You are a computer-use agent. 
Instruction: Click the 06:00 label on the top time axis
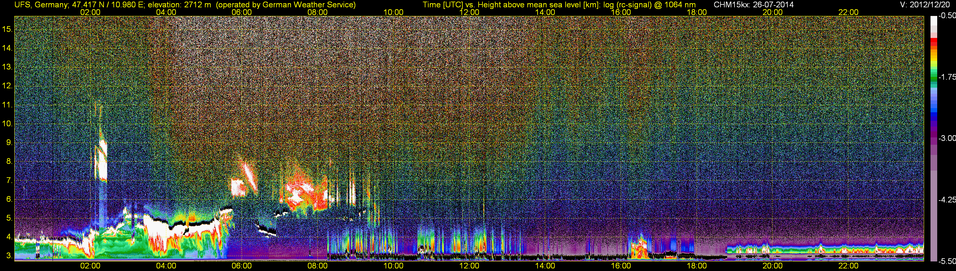[x=242, y=12]
